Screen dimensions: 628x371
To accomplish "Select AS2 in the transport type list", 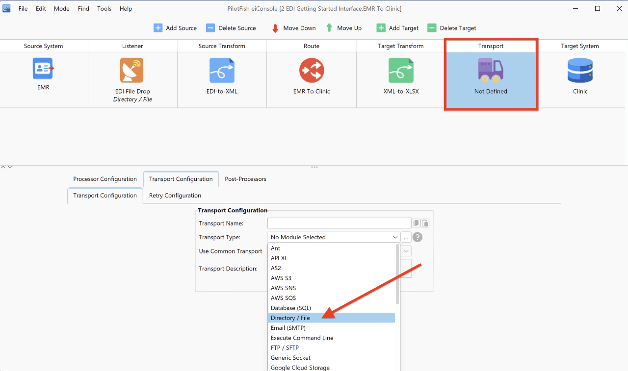I will click(331, 268).
